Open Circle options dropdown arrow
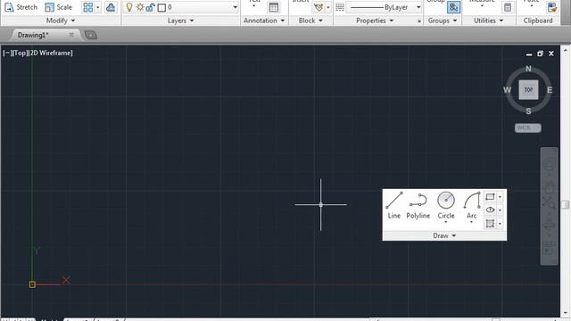 [x=446, y=222]
